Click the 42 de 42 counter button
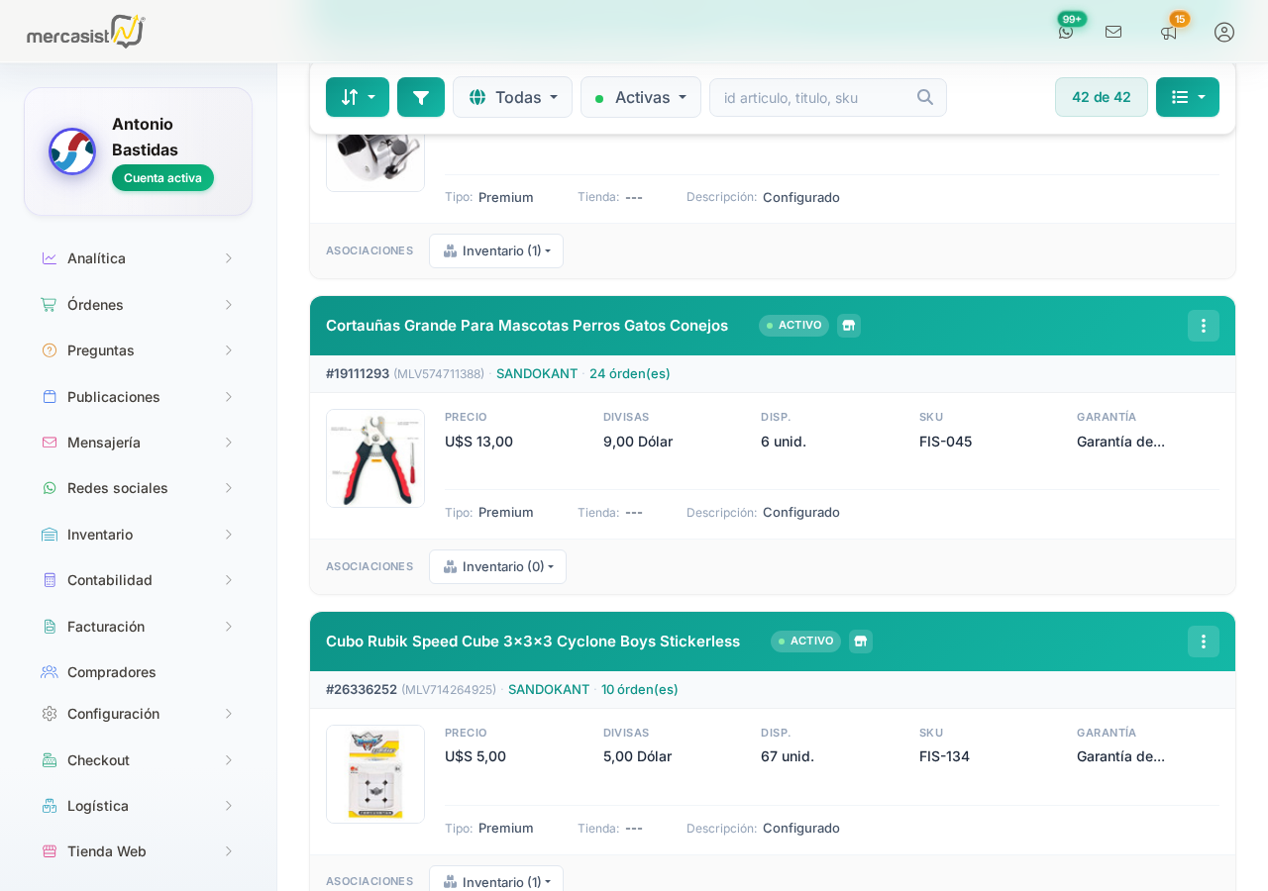The width and height of the screenshot is (1268, 891). 1102,97
